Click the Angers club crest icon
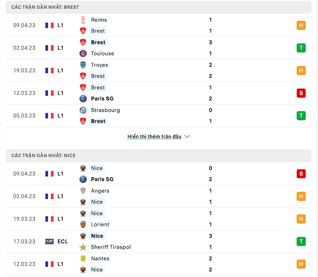The height and width of the screenshot is (277, 318). [x=83, y=191]
